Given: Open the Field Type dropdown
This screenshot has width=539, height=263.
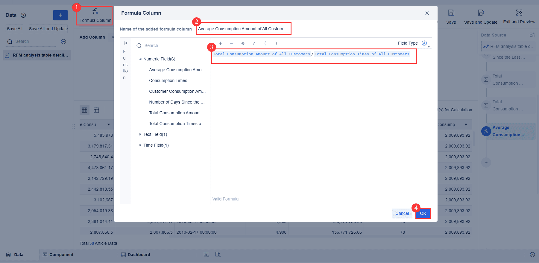Looking at the screenshot, I should click(426, 43).
